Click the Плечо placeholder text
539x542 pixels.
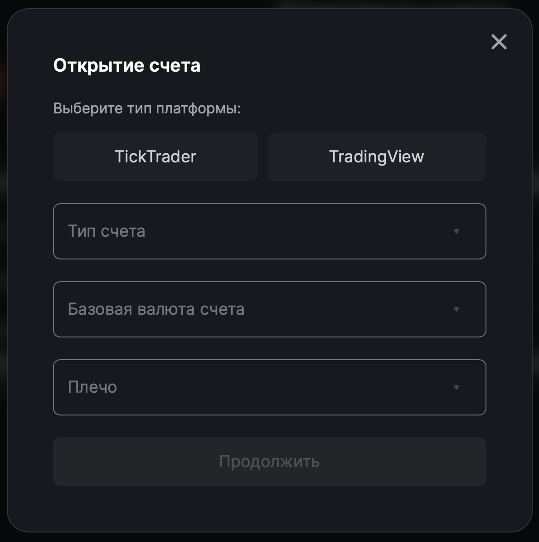[92, 387]
